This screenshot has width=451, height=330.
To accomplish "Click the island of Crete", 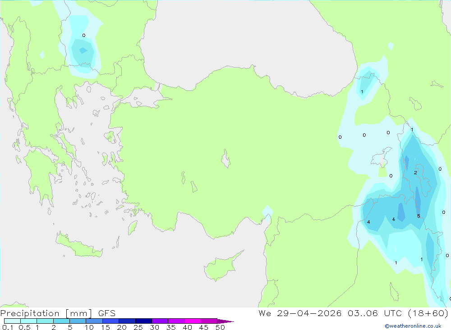I will tap(79, 245).
